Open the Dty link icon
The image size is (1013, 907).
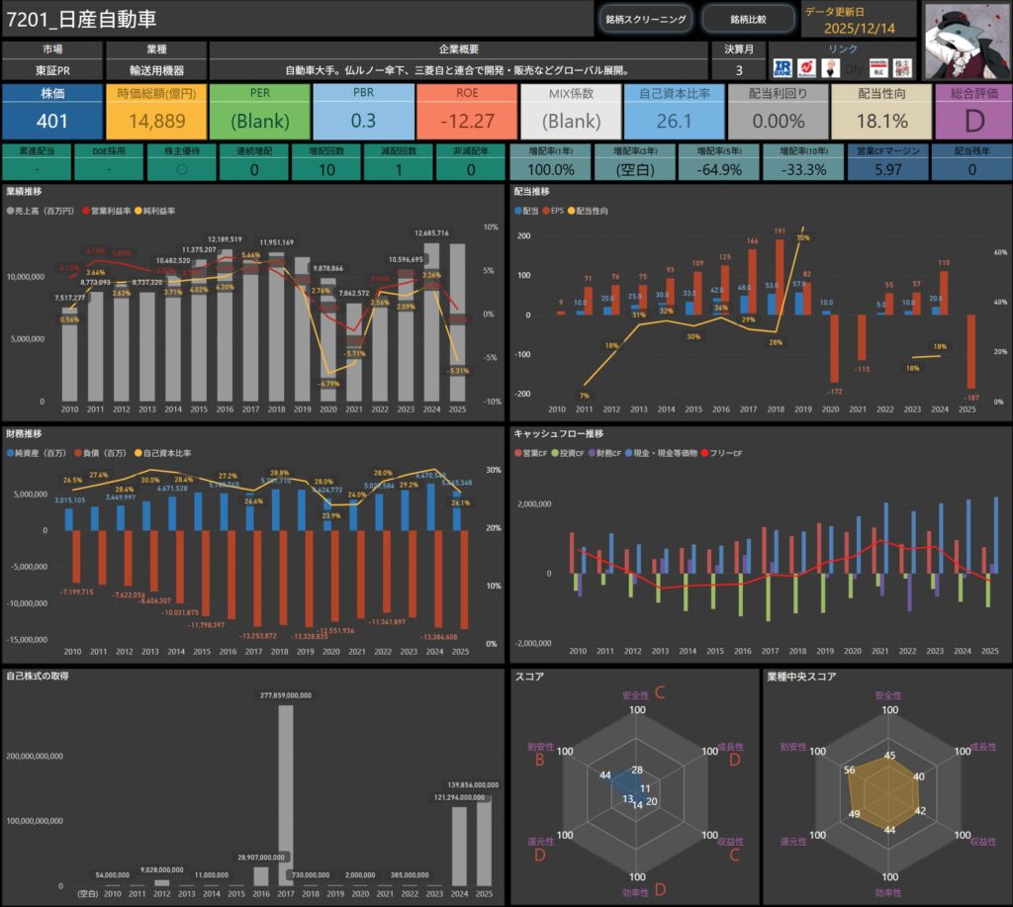[856, 68]
